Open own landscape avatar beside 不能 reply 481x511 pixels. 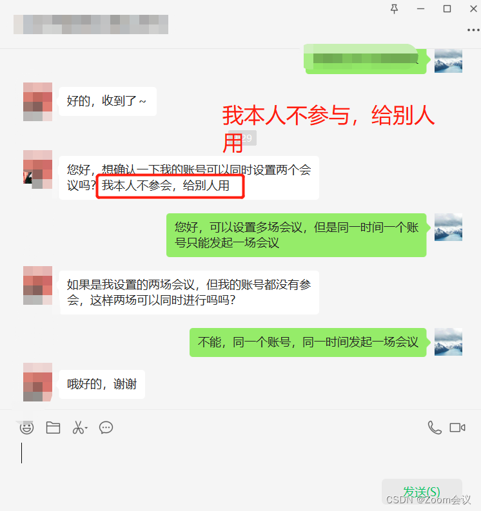point(448,342)
